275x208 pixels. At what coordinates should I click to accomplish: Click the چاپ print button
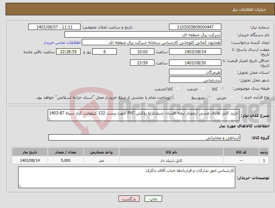tap(153, 199)
